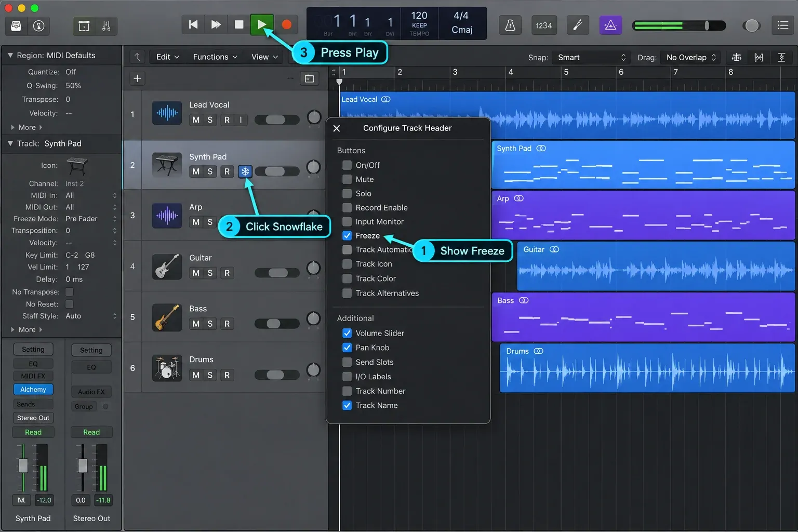Click the Bass guitar track icon
798x532 pixels.
[x=167, y=317]
